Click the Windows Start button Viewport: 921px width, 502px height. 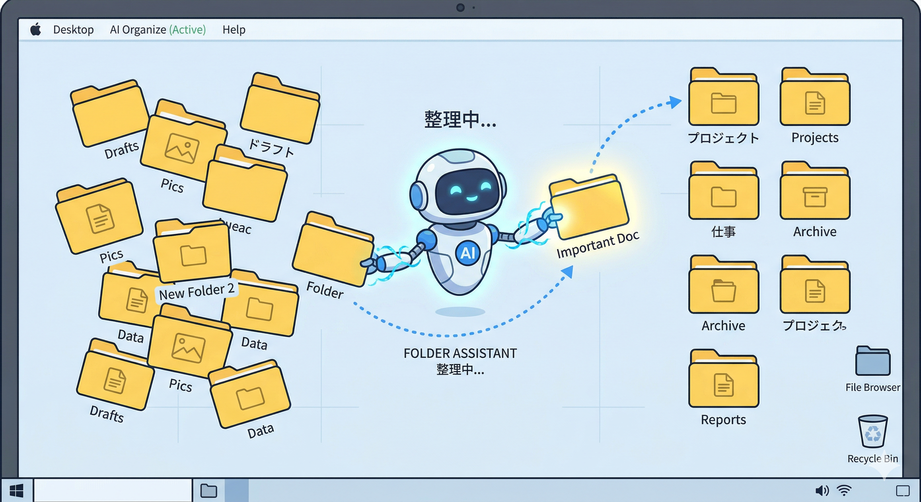17,491
